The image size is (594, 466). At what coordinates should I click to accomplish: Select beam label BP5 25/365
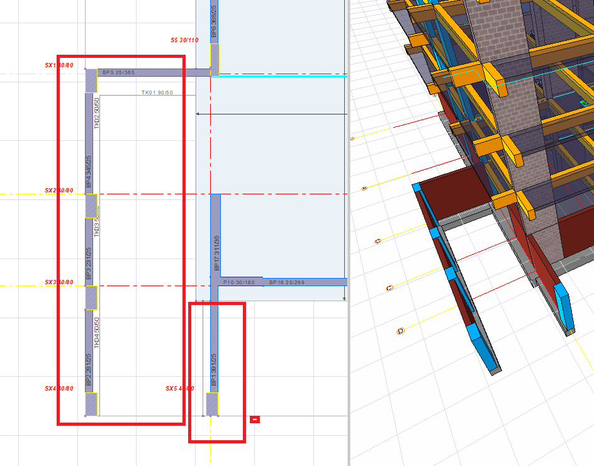click(118, 73)
